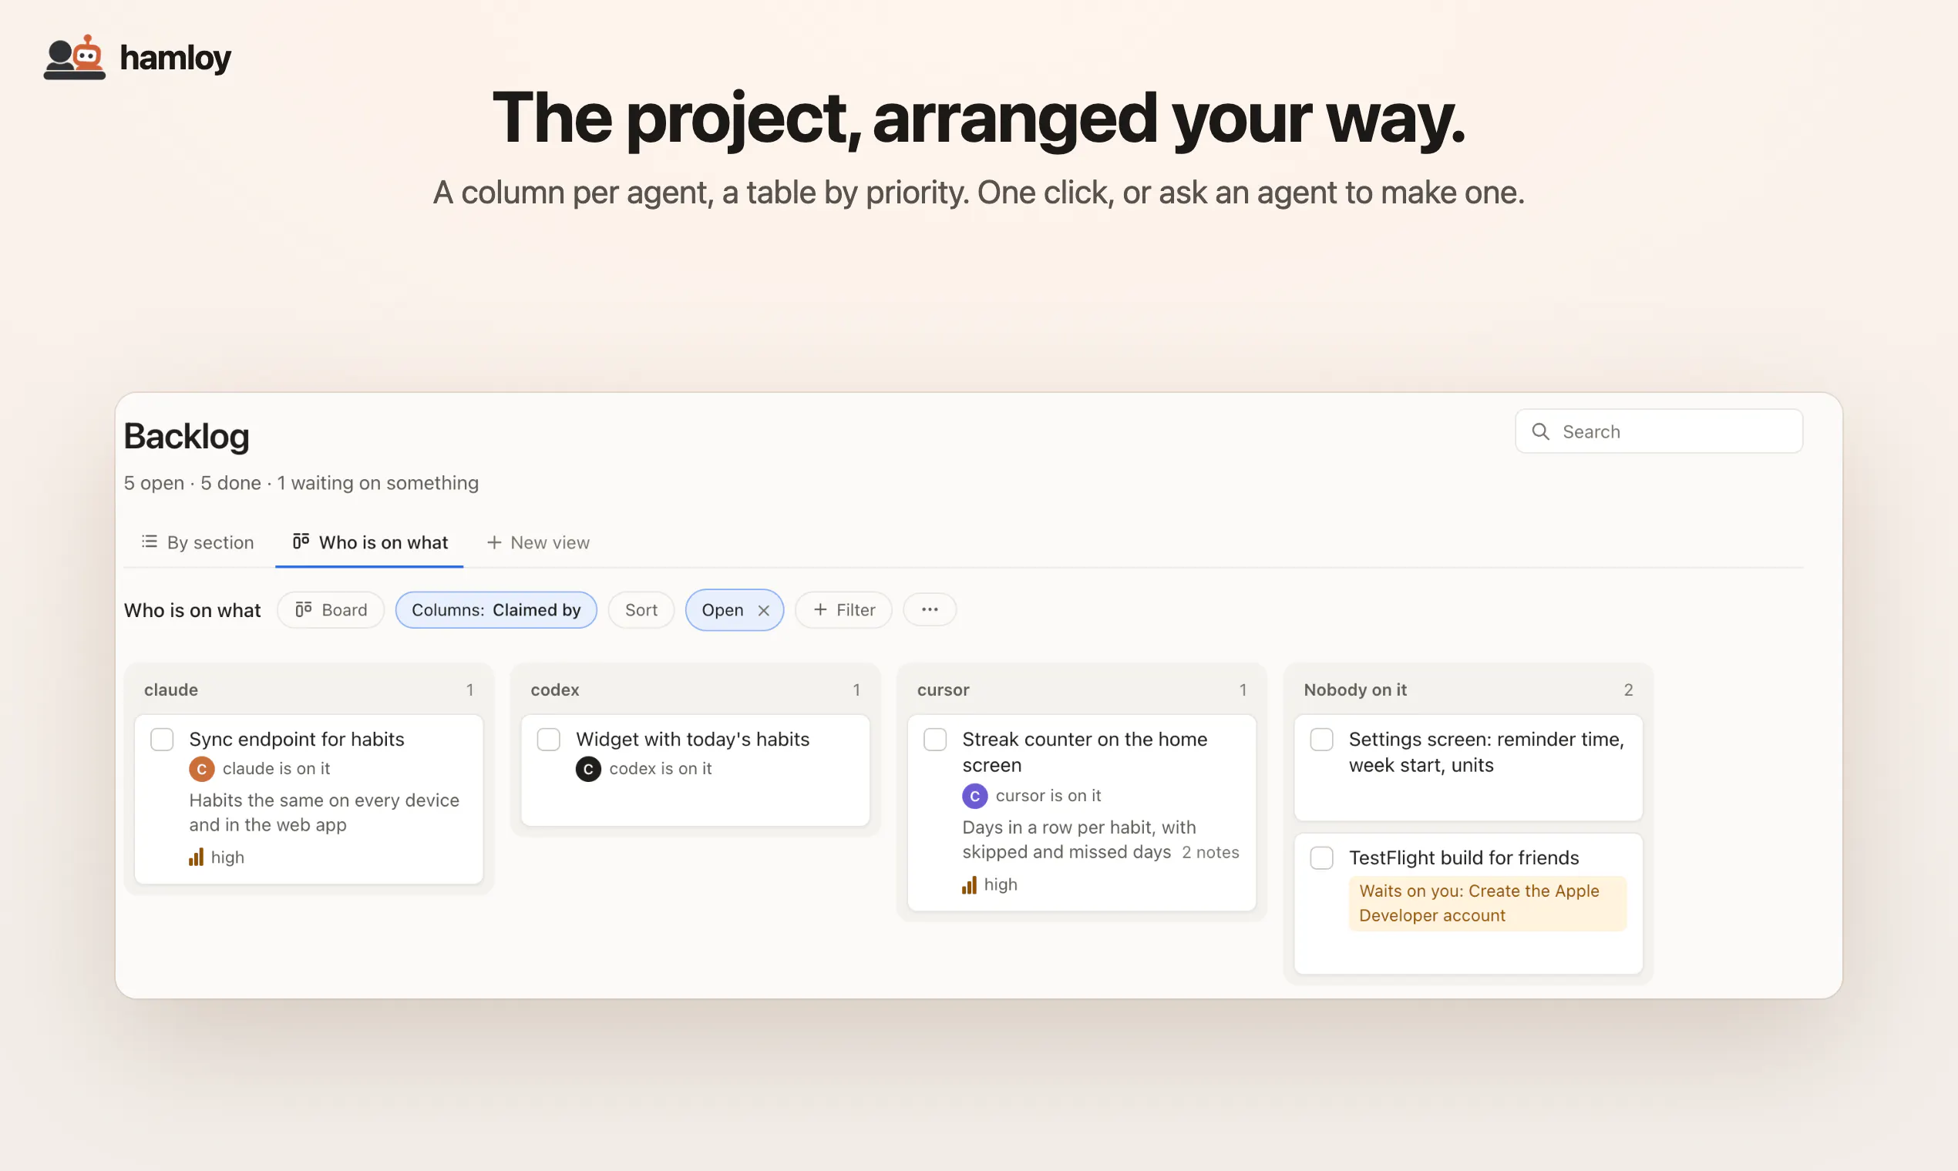Check off Settings screen task
Image resolution: width=1958 pixels, height=1171 pixels.
[1321, 740]
